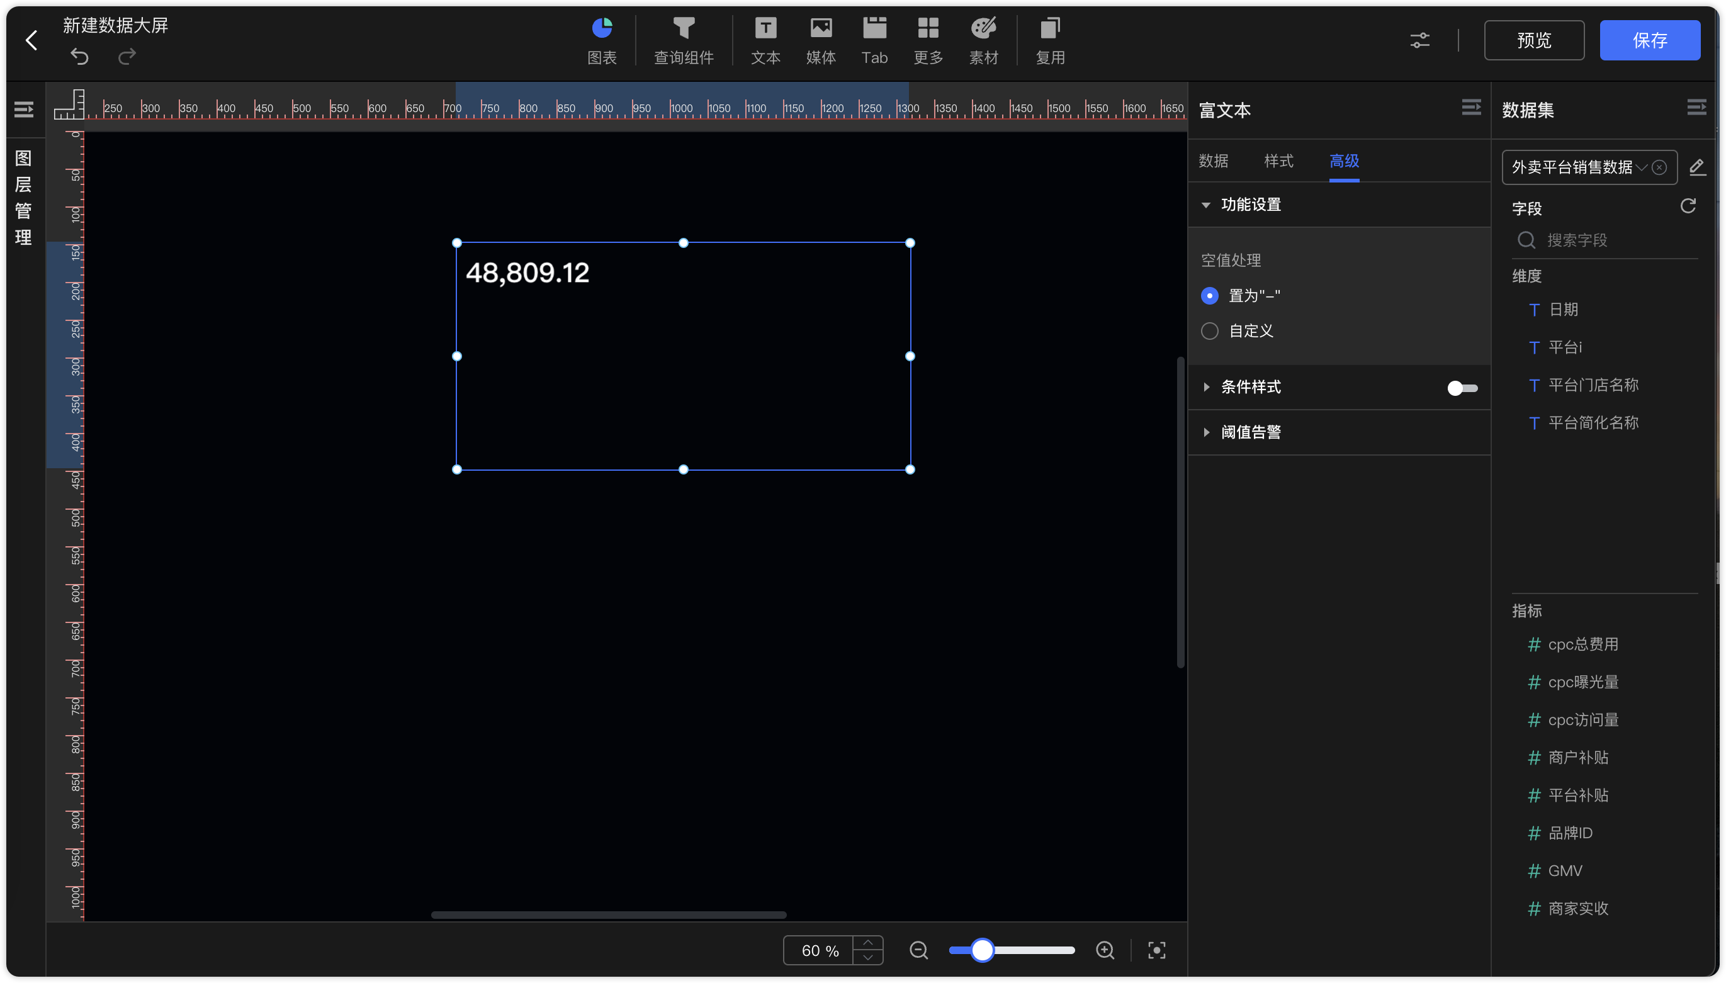
Task: Decrease zoom percent with down stepper
Action: point(868,957)
